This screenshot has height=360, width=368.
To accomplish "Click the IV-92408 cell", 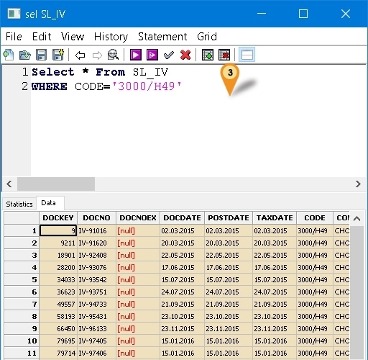I will [x=96, y=255].
